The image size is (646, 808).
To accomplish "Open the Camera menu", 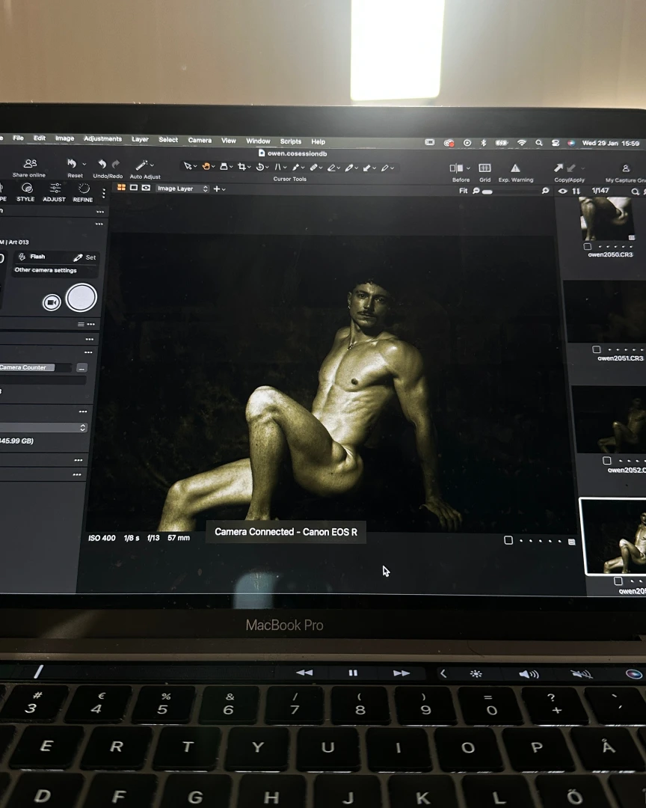I will tap(200, 140).
